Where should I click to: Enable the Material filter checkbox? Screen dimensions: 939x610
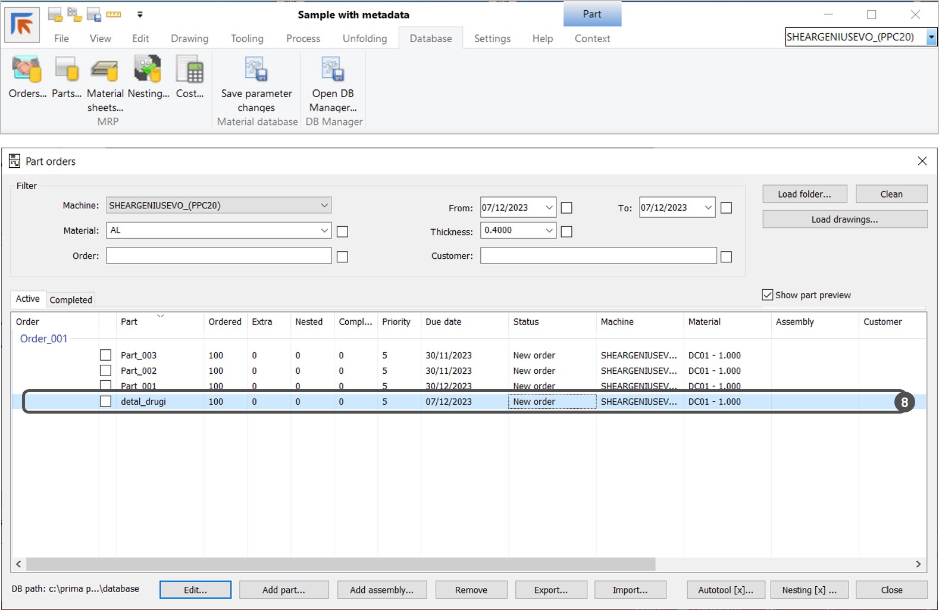click(x=342, y=232)
